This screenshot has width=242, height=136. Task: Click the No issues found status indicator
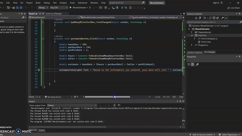point(53,97)
